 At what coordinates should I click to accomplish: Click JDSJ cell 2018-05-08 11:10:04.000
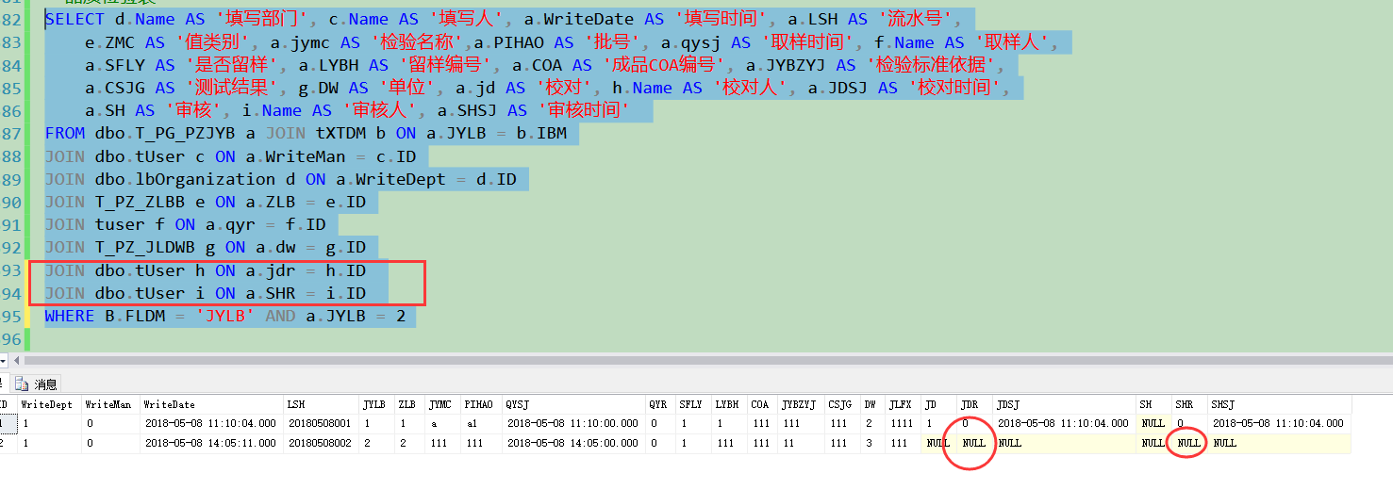click(x=1065, y=423)
